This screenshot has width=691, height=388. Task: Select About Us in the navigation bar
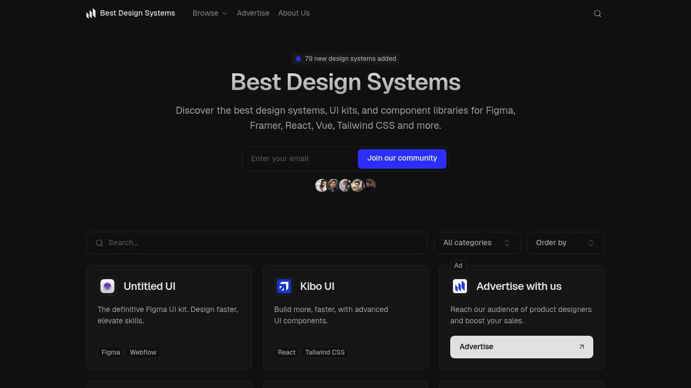(294, 13)
